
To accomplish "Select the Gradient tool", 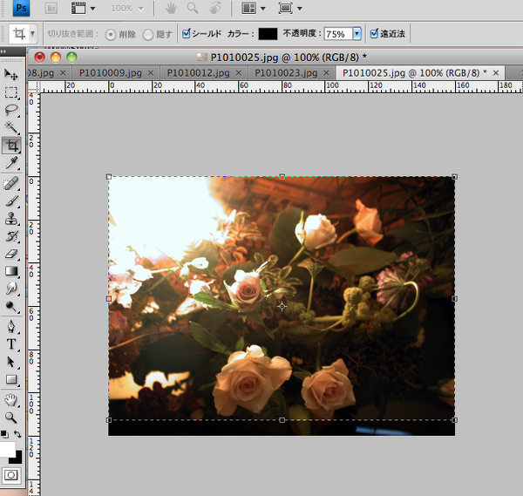I will [x=11, y=271].
